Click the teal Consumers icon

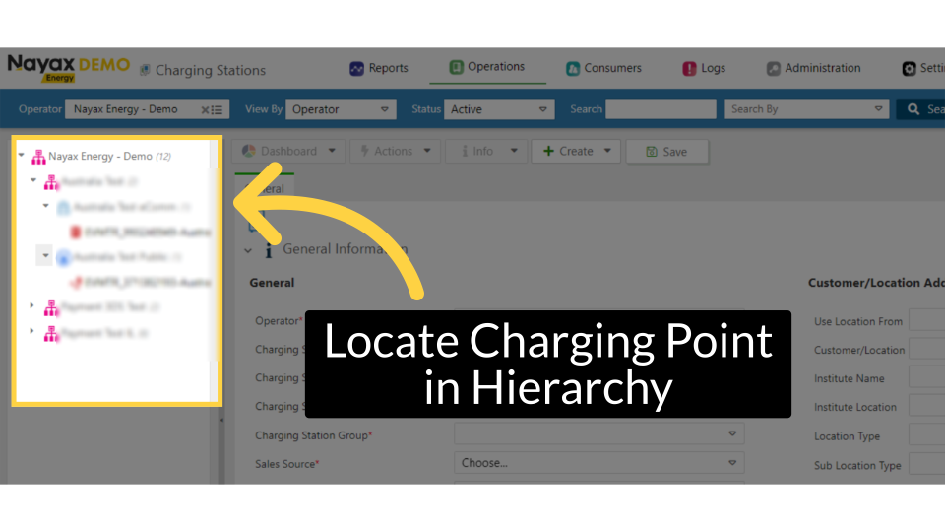click(573, 69)
